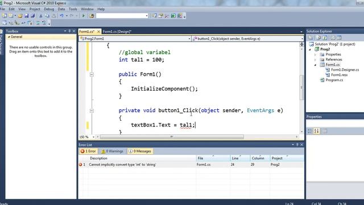Undo the last edit with the blue arrow
The height and width of the screenshot is (205, 364).
pos(62,16)
